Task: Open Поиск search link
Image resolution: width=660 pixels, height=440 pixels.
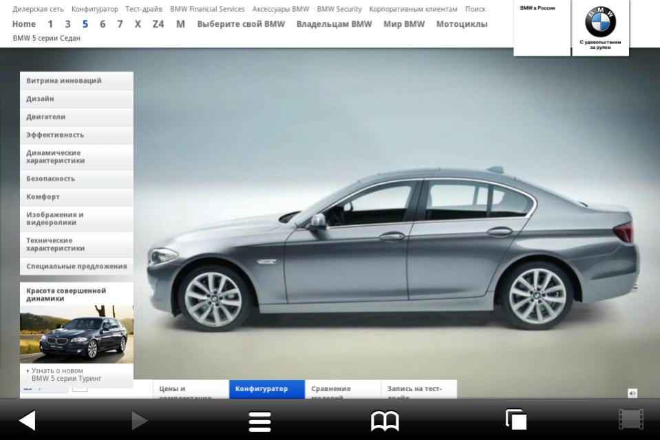Action: [x=476, y=9]
